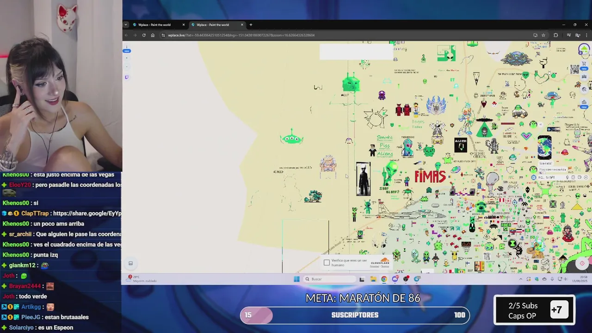Select the second Wplace tab
592x333 pixels.
216,25
